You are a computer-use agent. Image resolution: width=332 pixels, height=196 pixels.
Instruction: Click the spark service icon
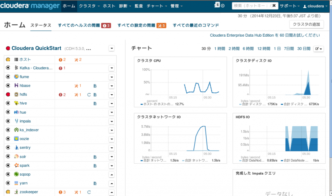coord(16,165)
